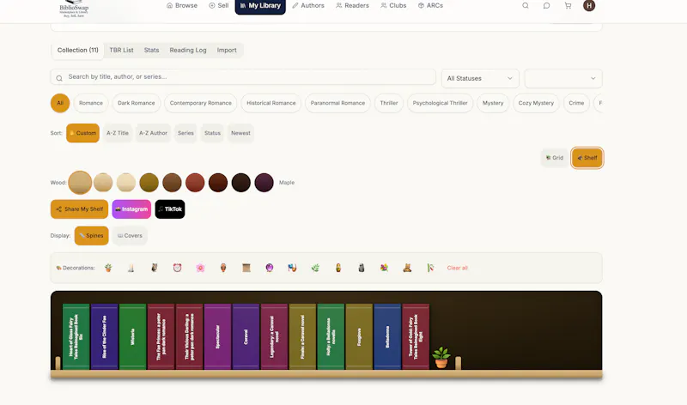Open the blank dropdown beside All Statuses
This screenshot has height=405, width=687.
563,78
